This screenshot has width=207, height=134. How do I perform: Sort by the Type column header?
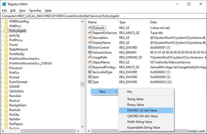tap(133, 22)
